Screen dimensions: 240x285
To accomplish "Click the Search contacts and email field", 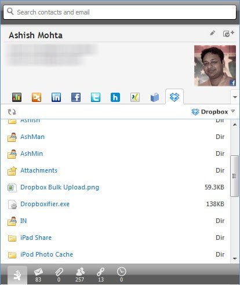I will [120, 12].
